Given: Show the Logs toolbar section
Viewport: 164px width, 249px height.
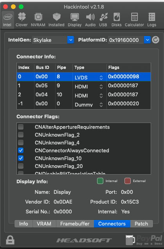Looking at the screenshot, I should (x=151, y=20).
